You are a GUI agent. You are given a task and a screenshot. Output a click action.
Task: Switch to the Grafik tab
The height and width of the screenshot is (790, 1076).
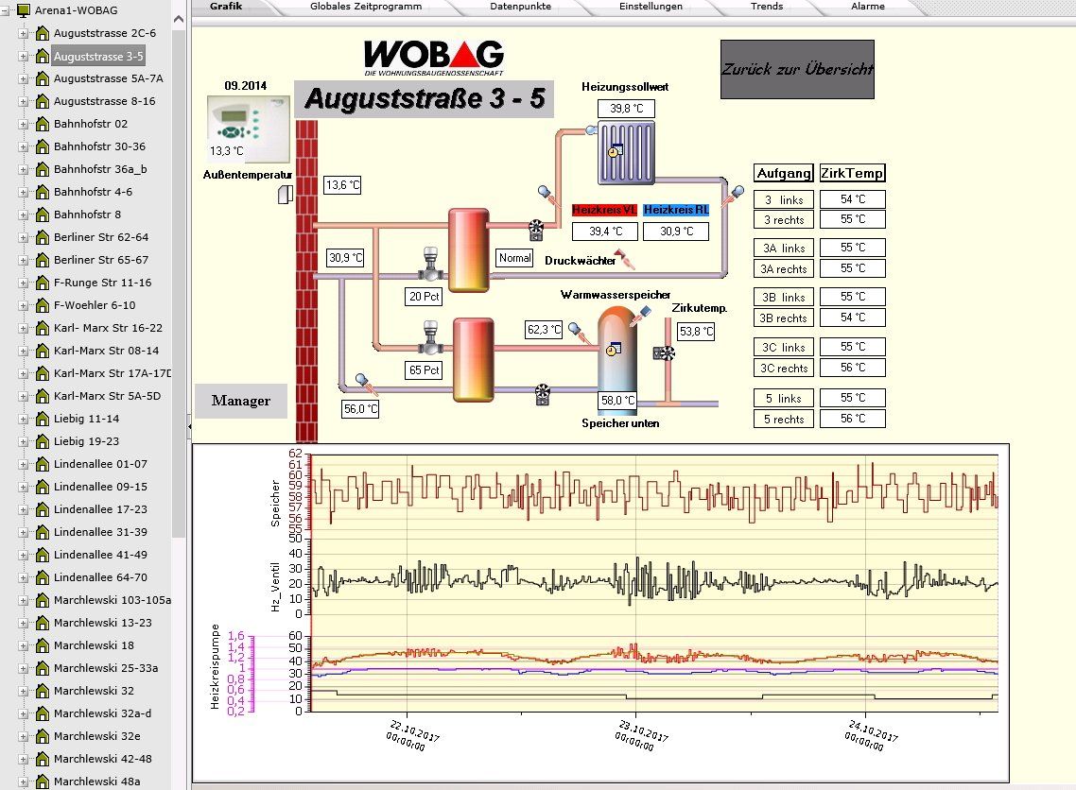point(227,7)
